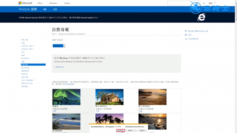Click the arrow next to 登录
The height and width of the screenshot is (133, 237).
coord(215,3)
